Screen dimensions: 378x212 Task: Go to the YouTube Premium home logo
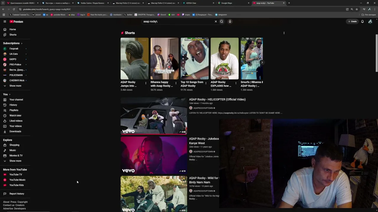16,21
